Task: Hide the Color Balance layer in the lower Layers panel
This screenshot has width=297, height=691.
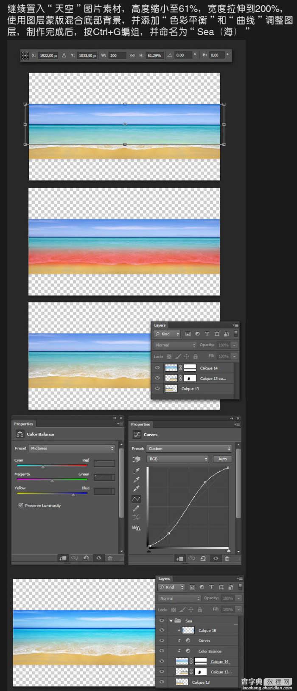Action: click(x=162, y=651)
